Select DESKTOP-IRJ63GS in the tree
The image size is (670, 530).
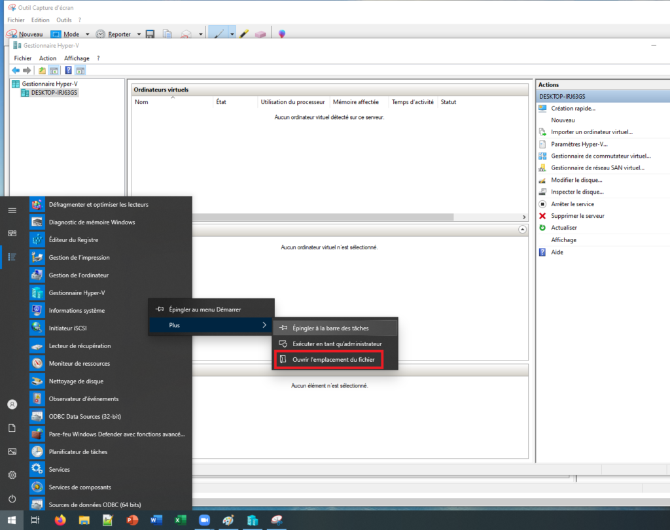(54, 93)
